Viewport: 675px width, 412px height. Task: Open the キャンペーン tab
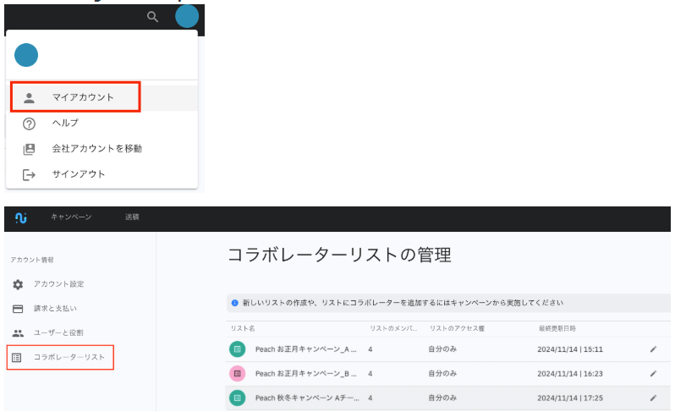click(71, 218)
